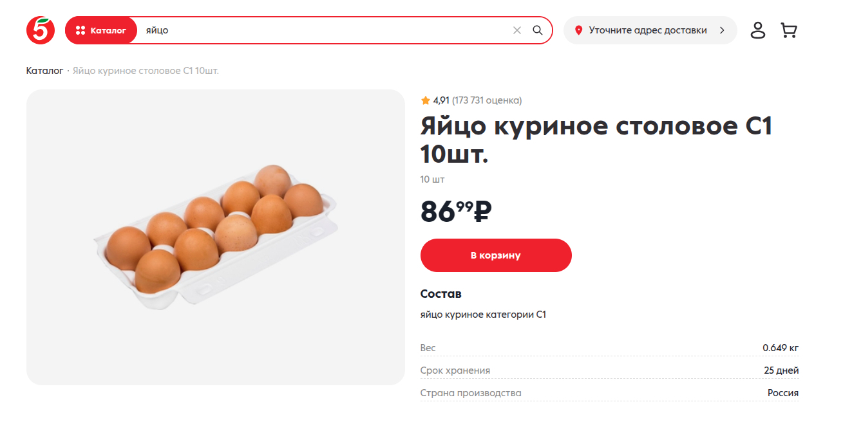Open the shopping cart icon
Screen dimensions: 843x438
click(x=788, y=30)
